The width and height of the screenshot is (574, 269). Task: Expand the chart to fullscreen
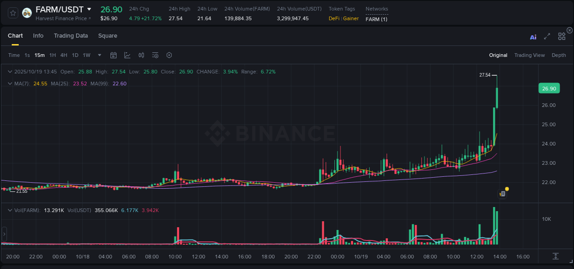[x=547, y=36]
